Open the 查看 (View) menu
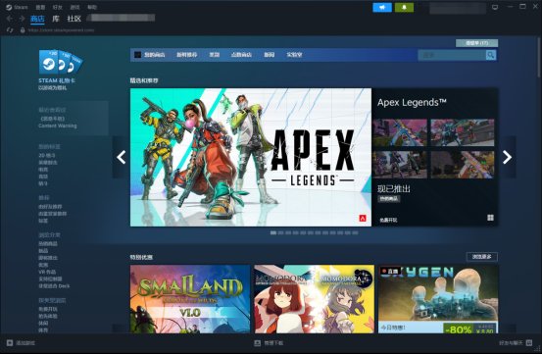542x354 pixels. tap(40, 7)
